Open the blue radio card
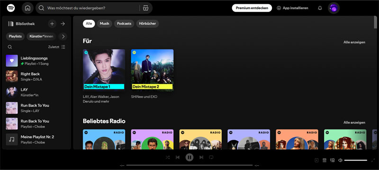379x170 pixels. click(104, 139)
